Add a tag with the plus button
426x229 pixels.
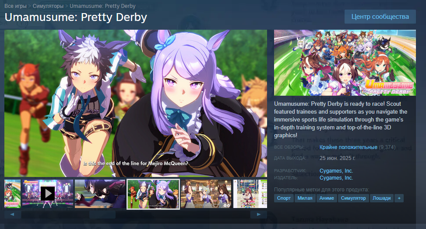pyautogui.click(x=399, y=198)
